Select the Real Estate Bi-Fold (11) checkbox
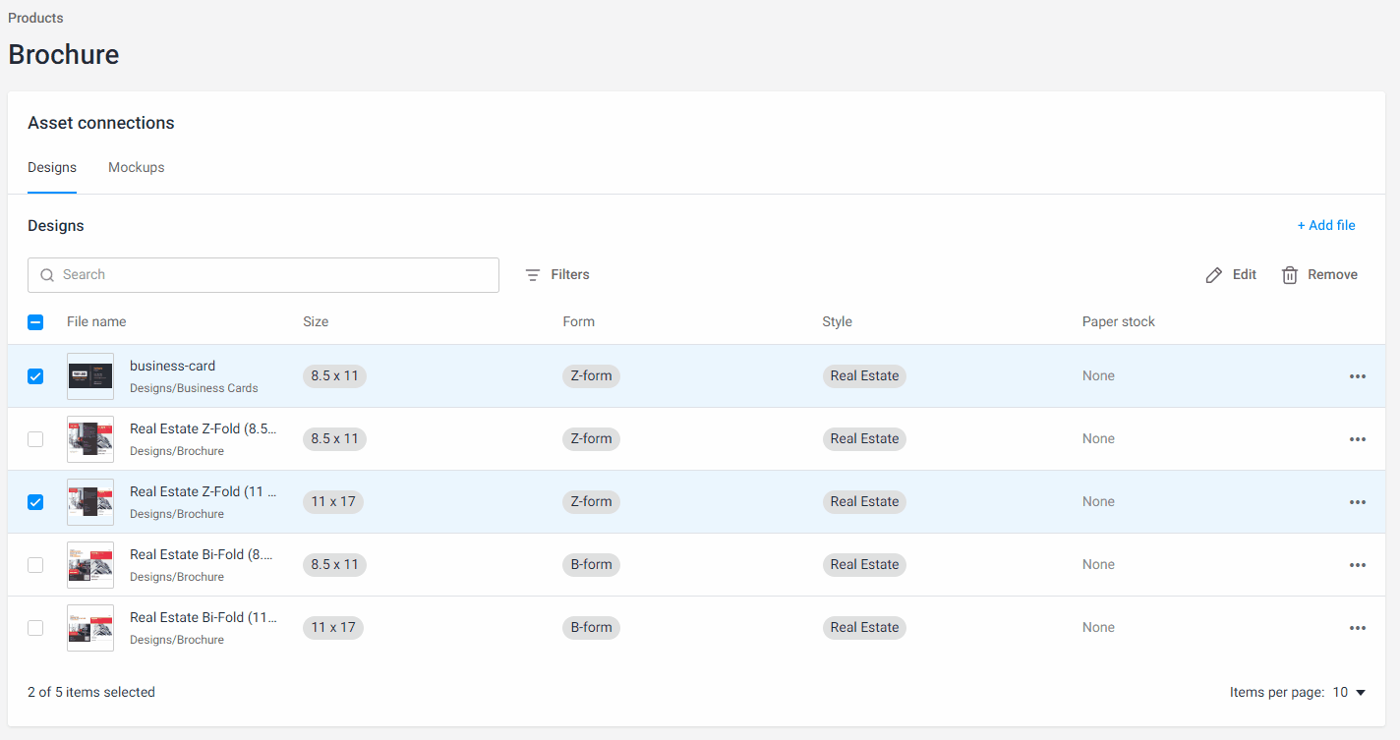This screenshot has height=740, width=1400. [x=35, y=628]
